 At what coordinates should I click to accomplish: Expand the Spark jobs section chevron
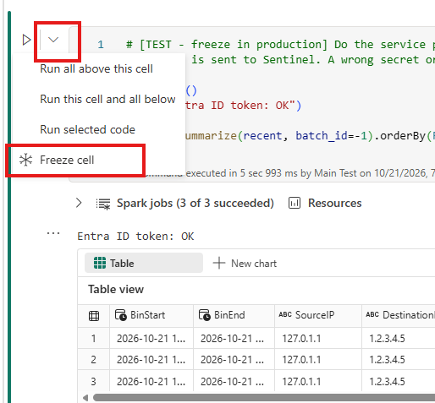click(79, 203)
